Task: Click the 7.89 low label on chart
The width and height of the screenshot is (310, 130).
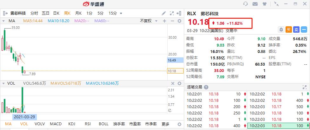Action: (x=32, y=74)
